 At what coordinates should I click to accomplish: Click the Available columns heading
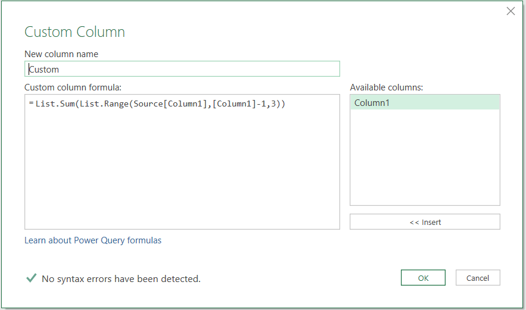387,87
